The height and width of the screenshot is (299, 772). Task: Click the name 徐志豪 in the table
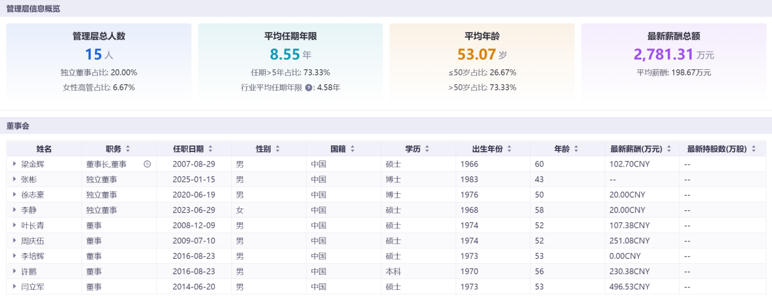point(32,195)
